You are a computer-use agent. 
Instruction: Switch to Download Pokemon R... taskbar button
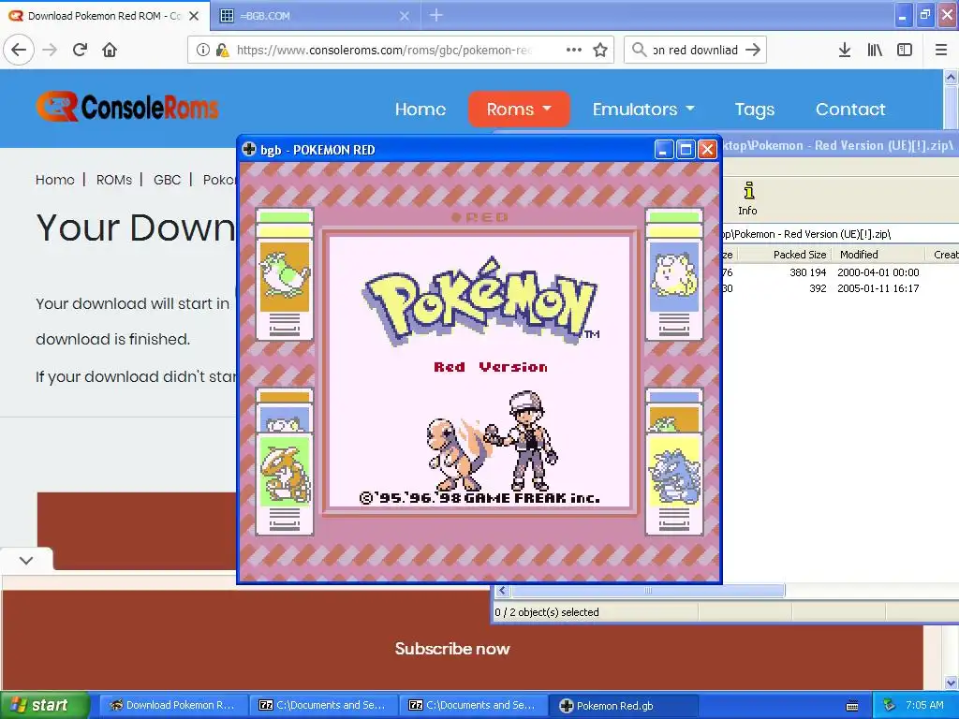tap(172, 705)
